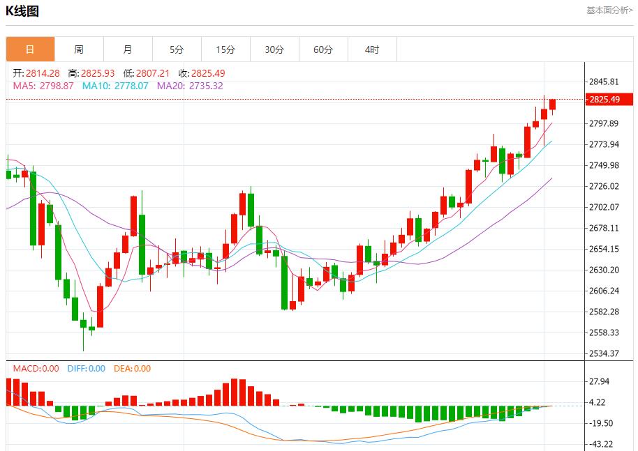Switch to the 5分 timeframe tab
This screenshot has width=638, height=451.
tap(177, 49)
